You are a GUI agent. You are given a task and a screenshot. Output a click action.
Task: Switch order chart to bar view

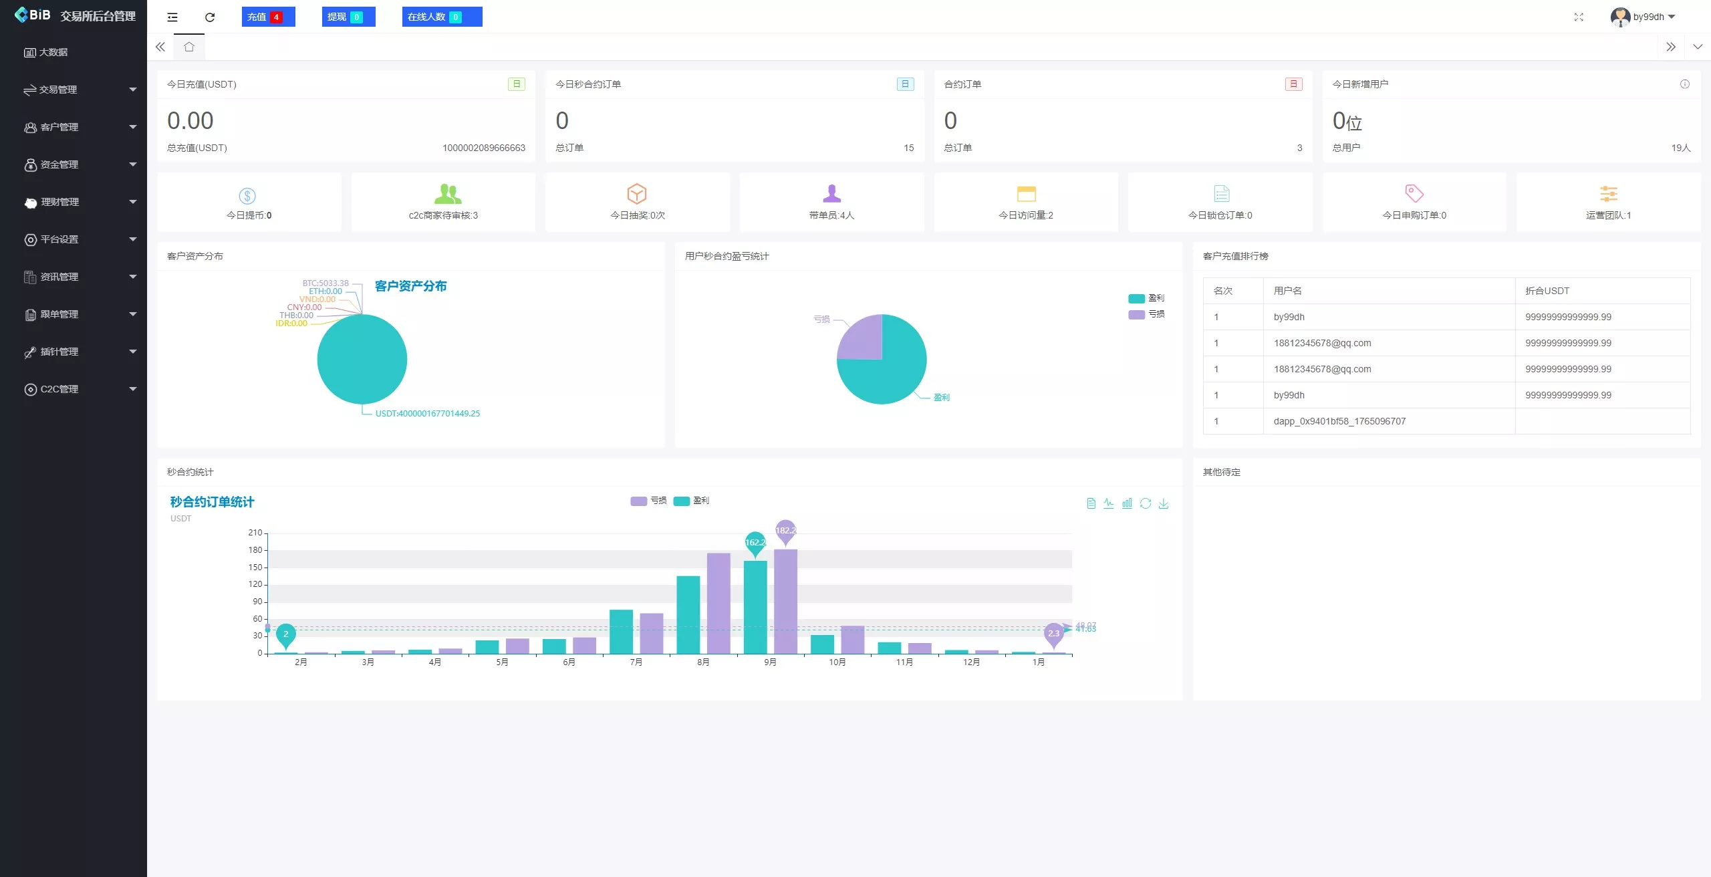(1127, 503)
